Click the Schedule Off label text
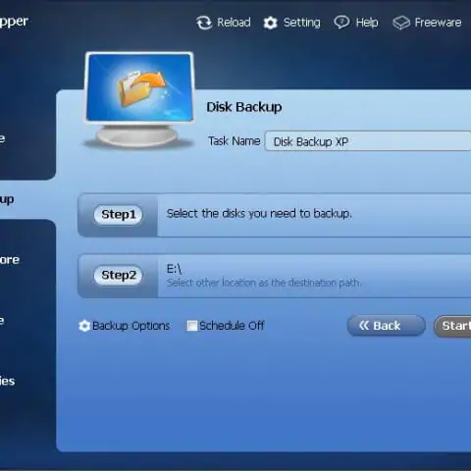 [232, 326]
